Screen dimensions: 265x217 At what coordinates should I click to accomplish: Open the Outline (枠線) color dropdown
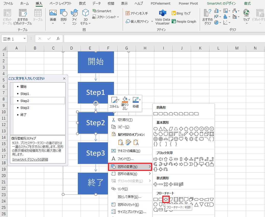136,103
